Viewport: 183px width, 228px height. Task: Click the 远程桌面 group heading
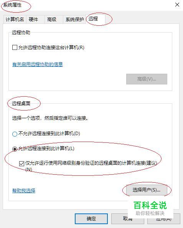click(x=21, y=103)
